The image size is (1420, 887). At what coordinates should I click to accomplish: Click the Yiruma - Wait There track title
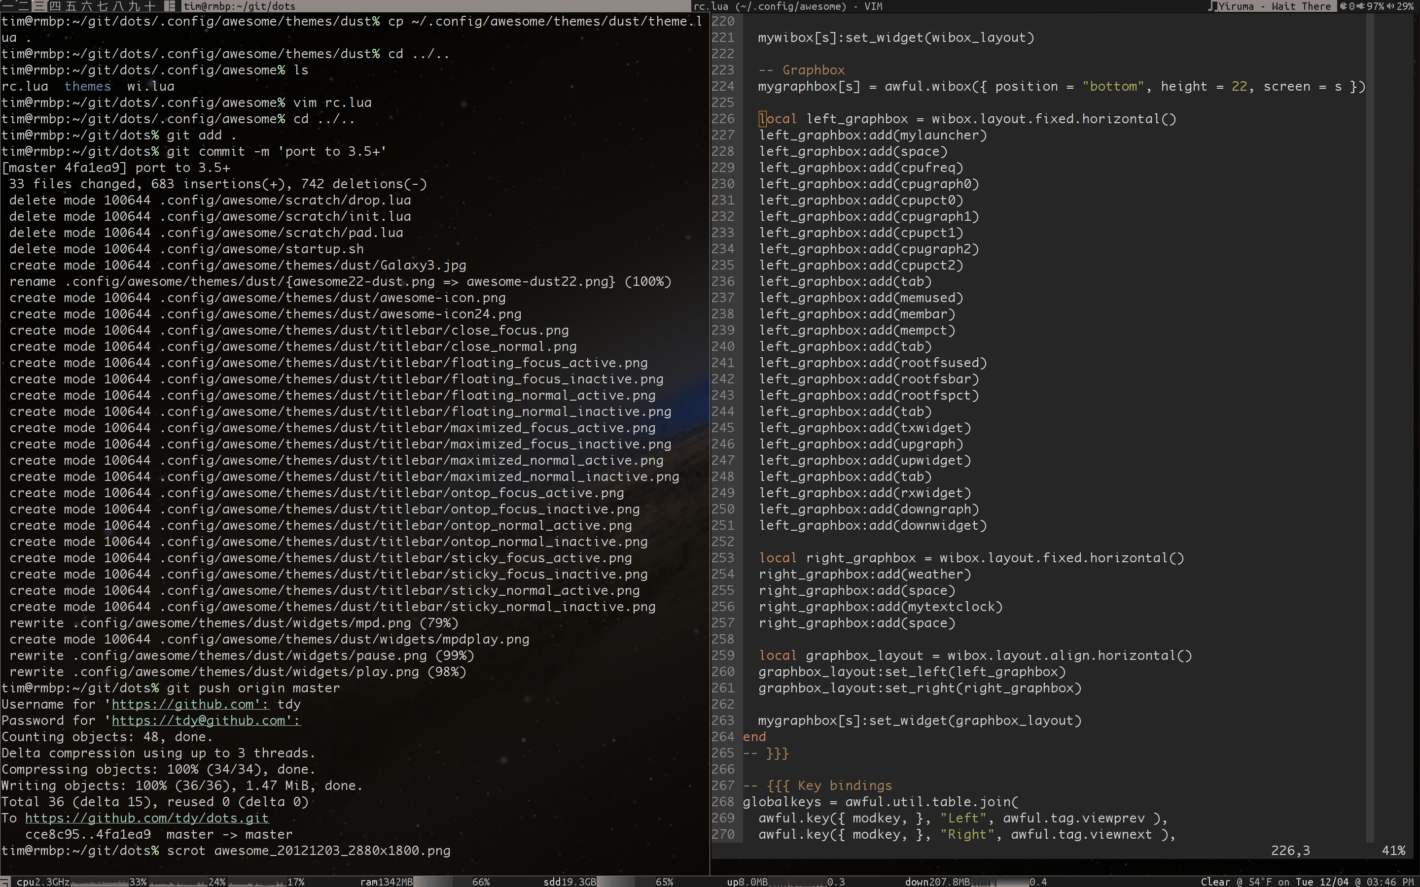point(1275,6)
